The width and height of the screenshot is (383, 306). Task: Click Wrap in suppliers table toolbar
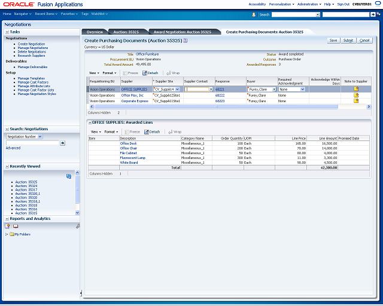[173, 73]
